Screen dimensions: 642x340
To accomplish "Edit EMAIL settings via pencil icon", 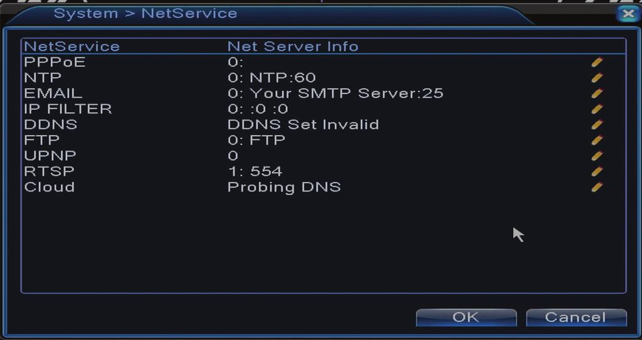I will pos(597,93).
